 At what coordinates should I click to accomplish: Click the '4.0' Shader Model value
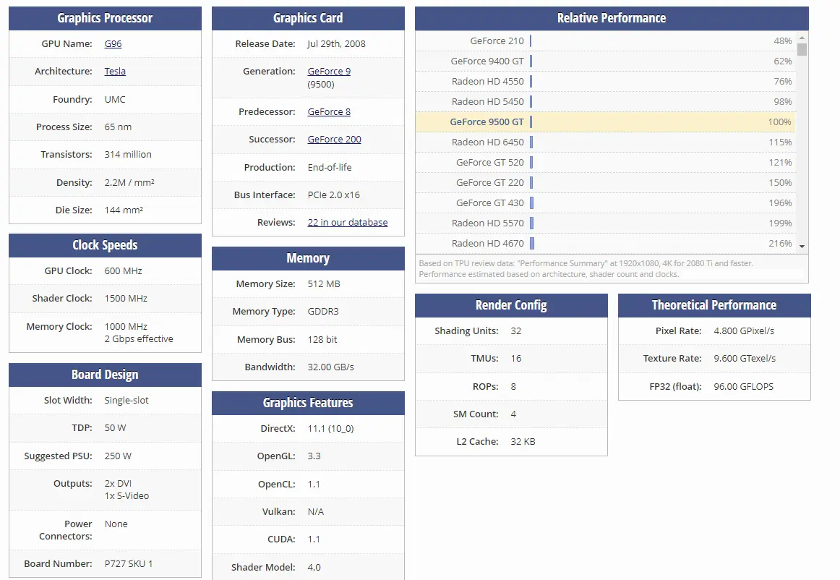coord(314,568)
